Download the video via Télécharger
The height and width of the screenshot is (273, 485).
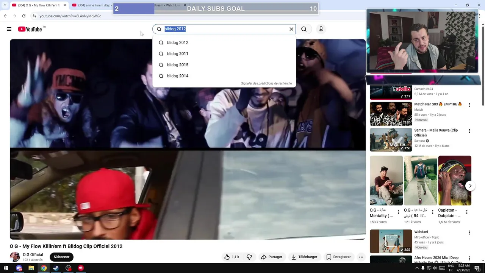304,257
